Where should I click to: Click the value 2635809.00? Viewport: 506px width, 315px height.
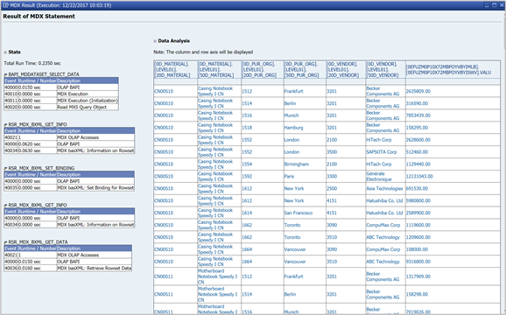pos(418,91)
